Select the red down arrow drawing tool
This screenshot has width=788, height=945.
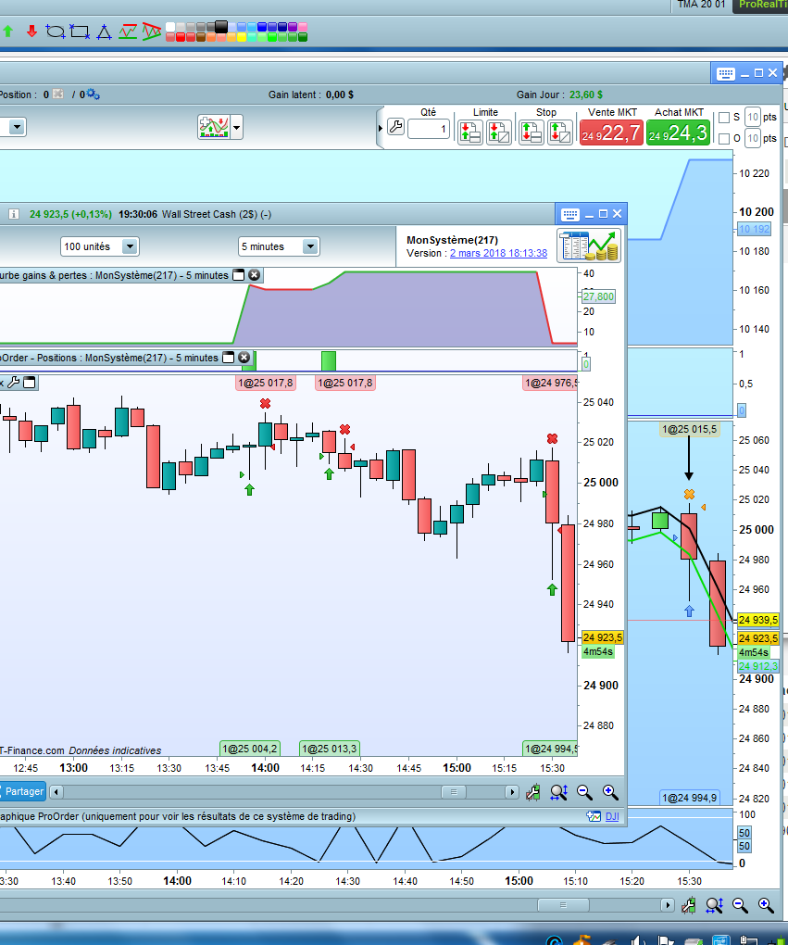coord(31,31)
